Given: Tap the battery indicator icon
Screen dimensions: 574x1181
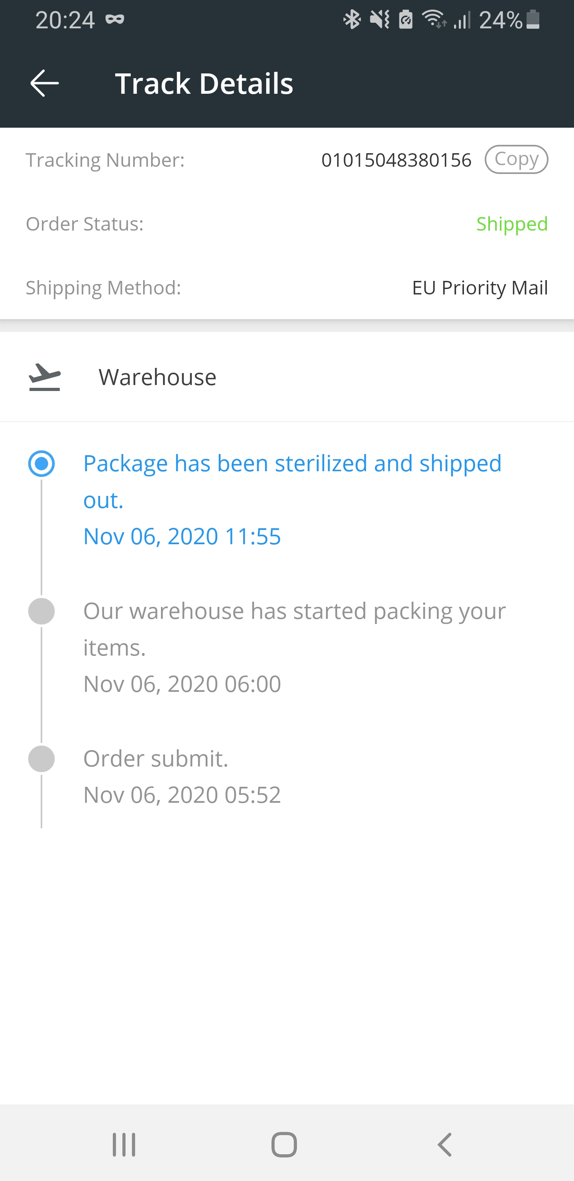Looking at the screenshot, I should pos(533,20).
